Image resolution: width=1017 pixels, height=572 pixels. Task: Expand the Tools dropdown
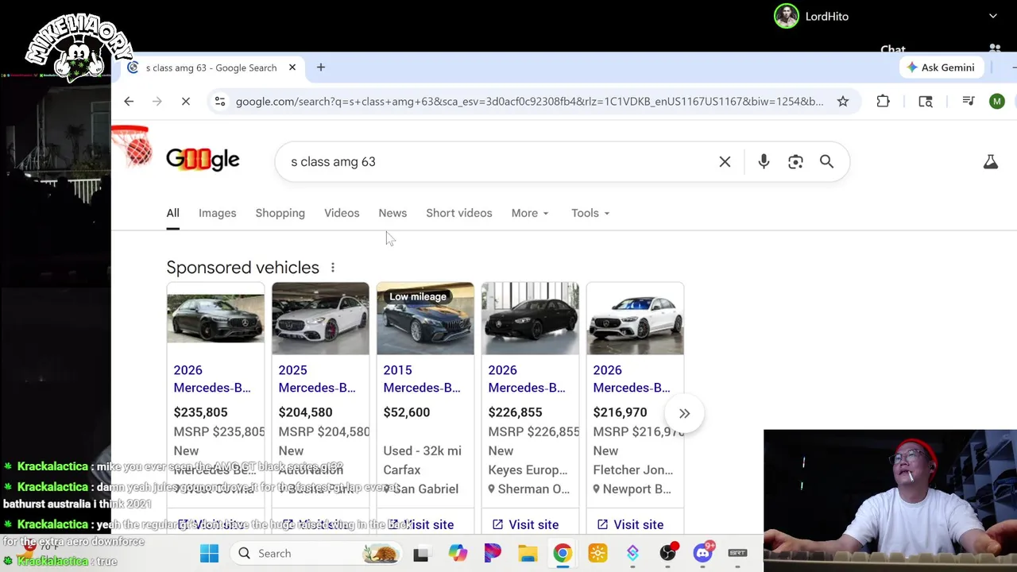click(590, 213)
